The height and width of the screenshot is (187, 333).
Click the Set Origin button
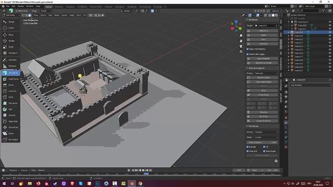[x=262, y=116]
